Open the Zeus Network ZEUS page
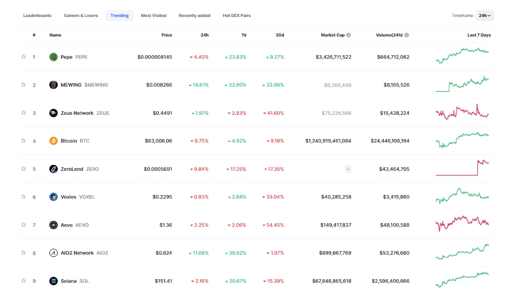 click(x=79, y=113)
